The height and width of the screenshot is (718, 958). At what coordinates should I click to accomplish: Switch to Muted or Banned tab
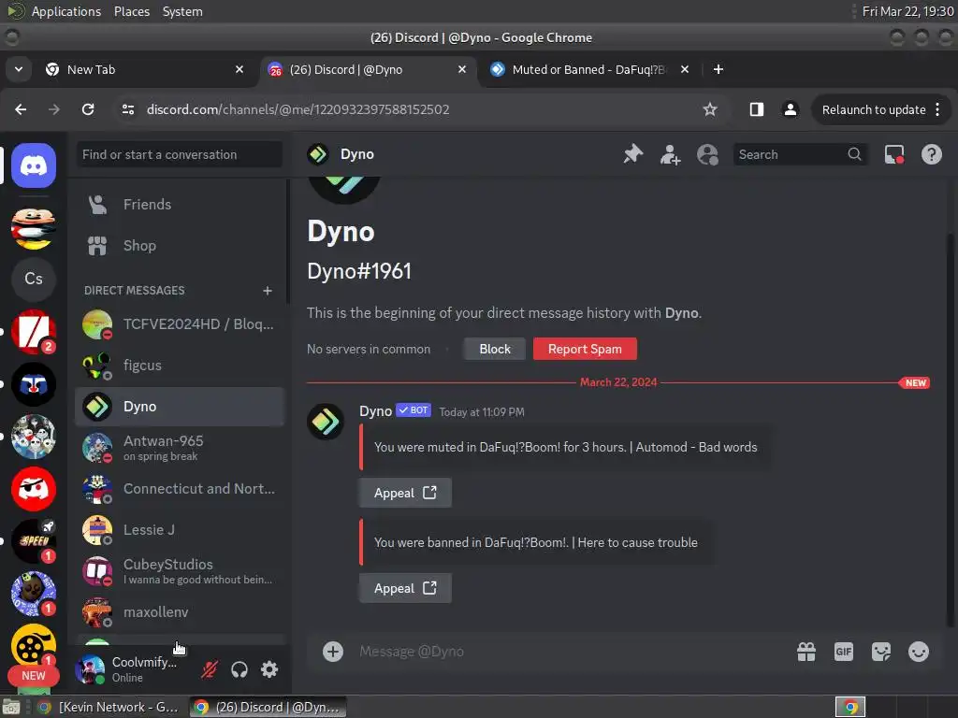pyautogui.click(x=588, y=69)
